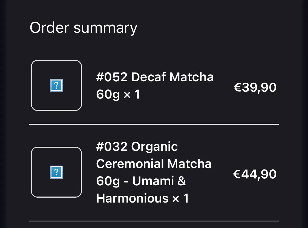Click the '#032' product code
Screen dimensions: 308x228
click(x=112, y=146)
